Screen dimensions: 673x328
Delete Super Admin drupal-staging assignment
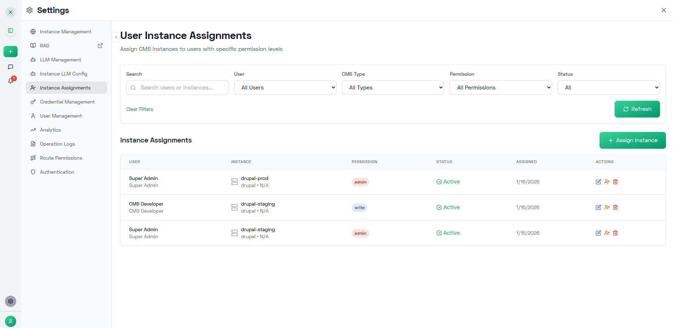[x=615, y=233]
